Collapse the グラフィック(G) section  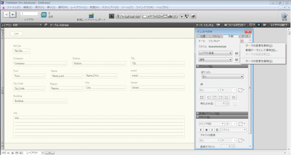[222, 66]
